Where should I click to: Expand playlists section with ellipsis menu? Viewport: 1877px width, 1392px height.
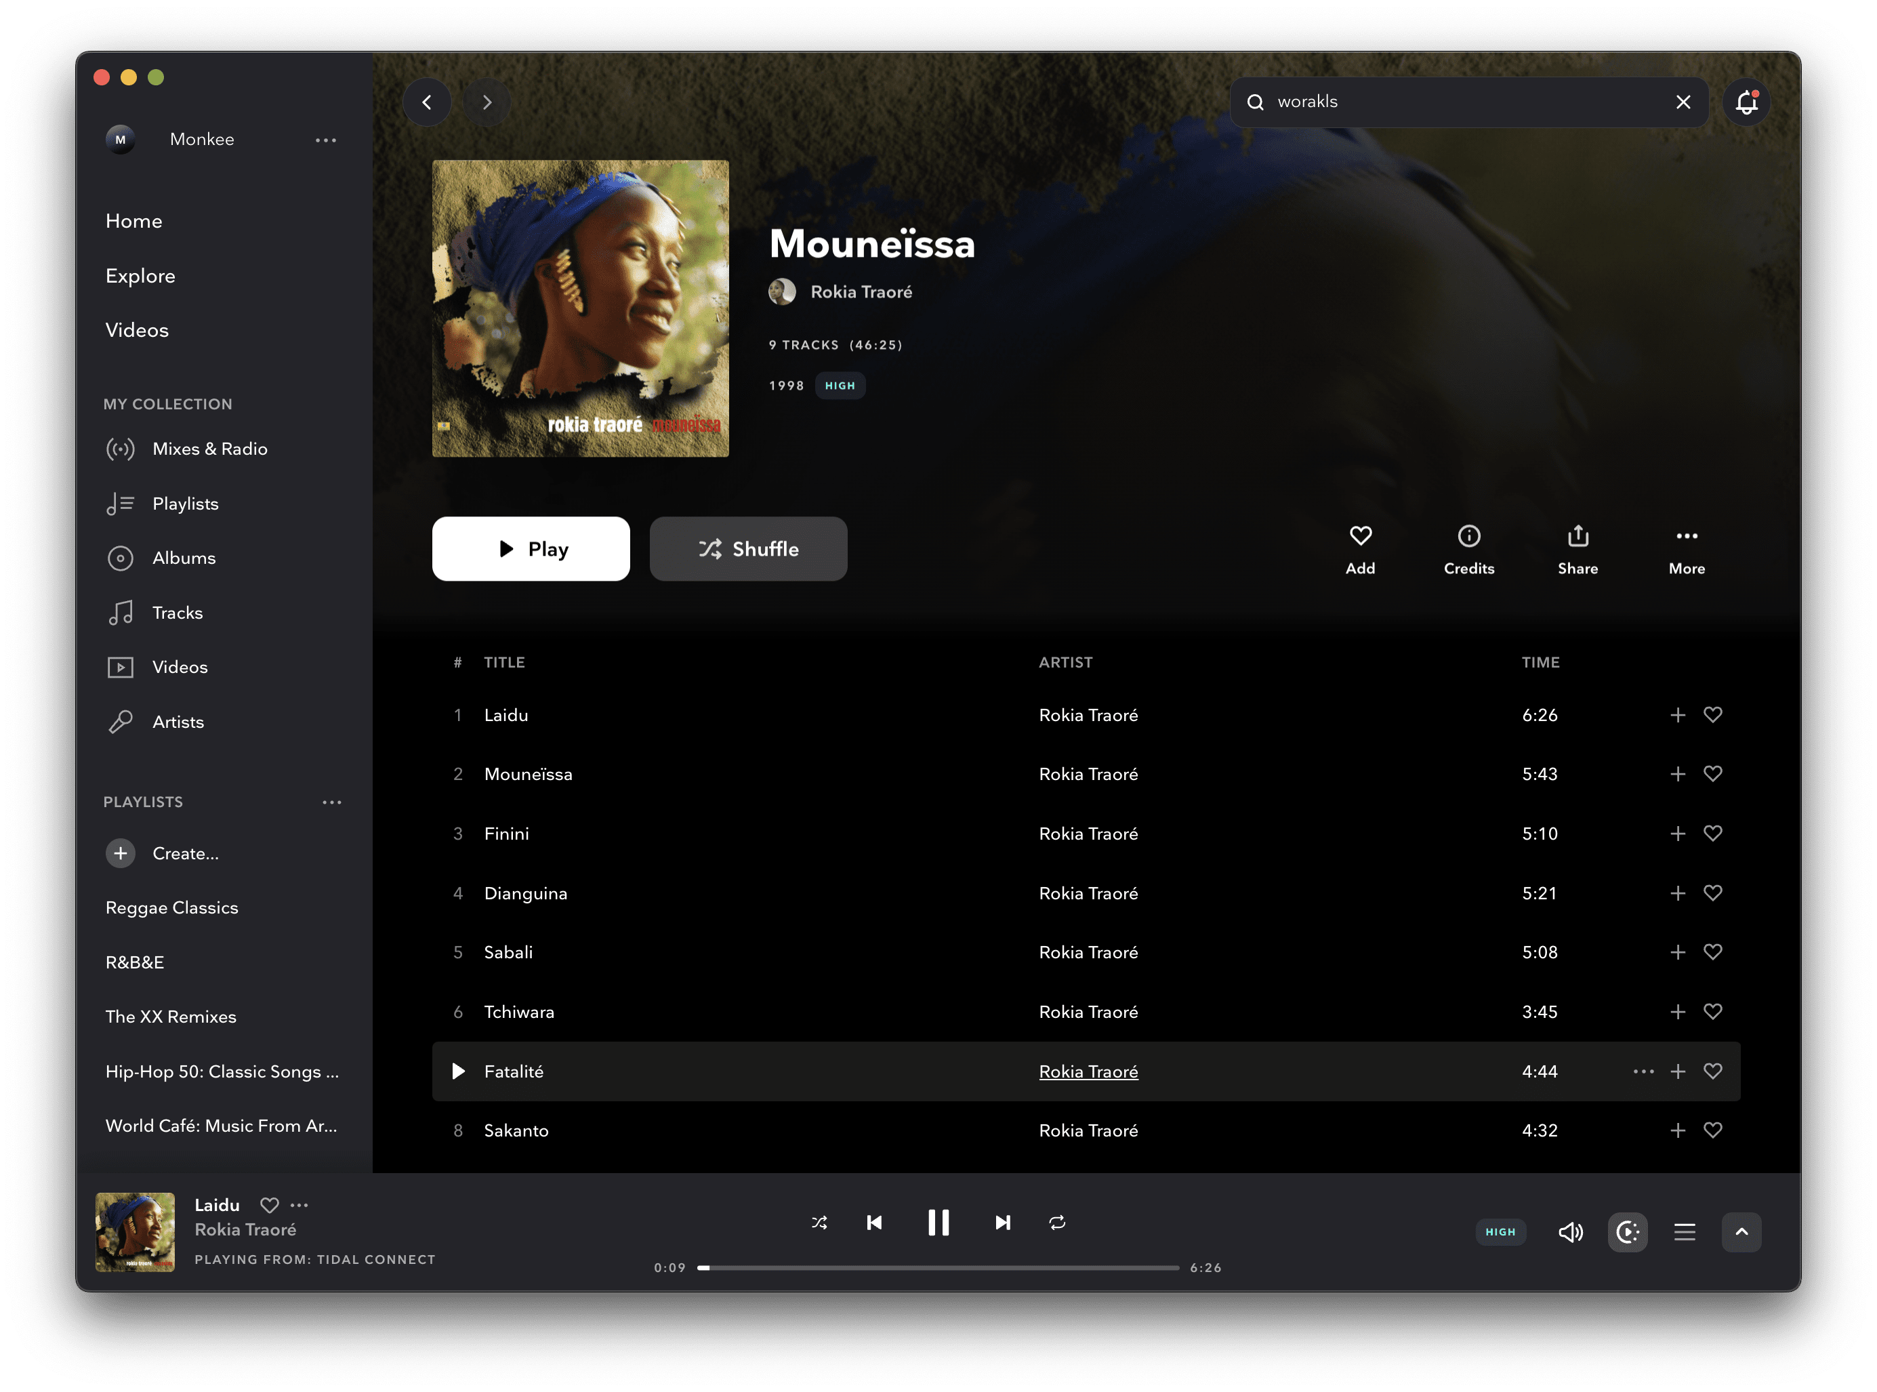332,801
